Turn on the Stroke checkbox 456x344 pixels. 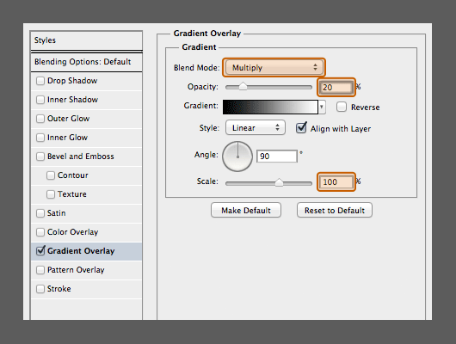pos(40,289)
